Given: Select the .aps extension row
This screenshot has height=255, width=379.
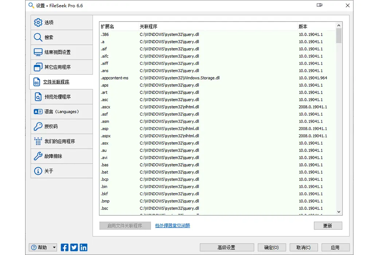Looking at the screenshot, I should click(x=218, y=85).
